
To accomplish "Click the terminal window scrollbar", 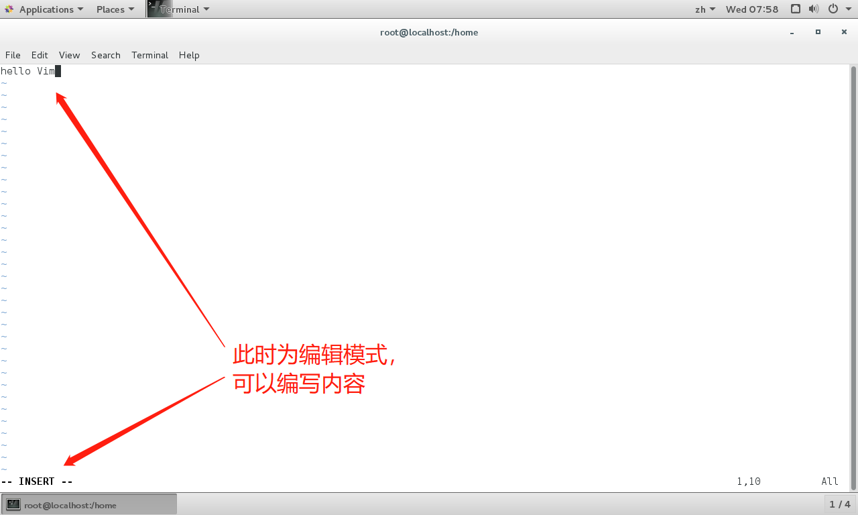I will 853,268.
